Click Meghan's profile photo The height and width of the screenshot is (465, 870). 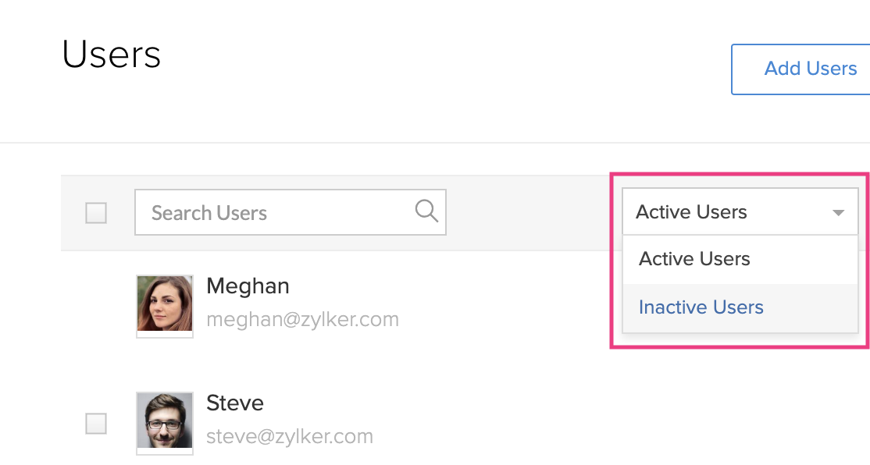[x=164, y=303]
